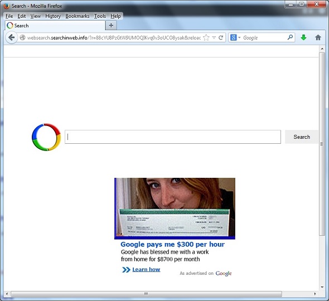Click the vertical scrollbar thumb
Viewport: 329px width, 301px height.
coord(322,144)
